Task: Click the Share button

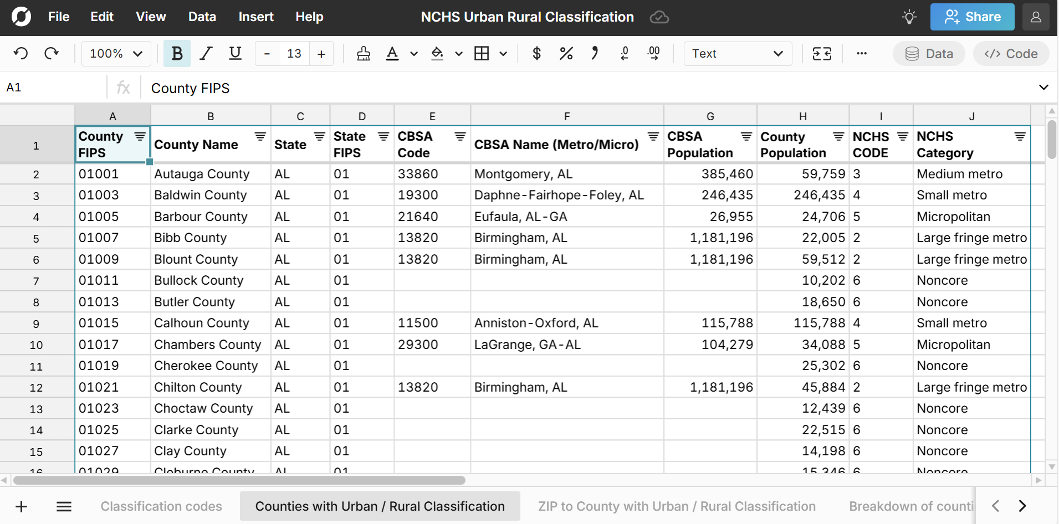Action: coord(972,17)
